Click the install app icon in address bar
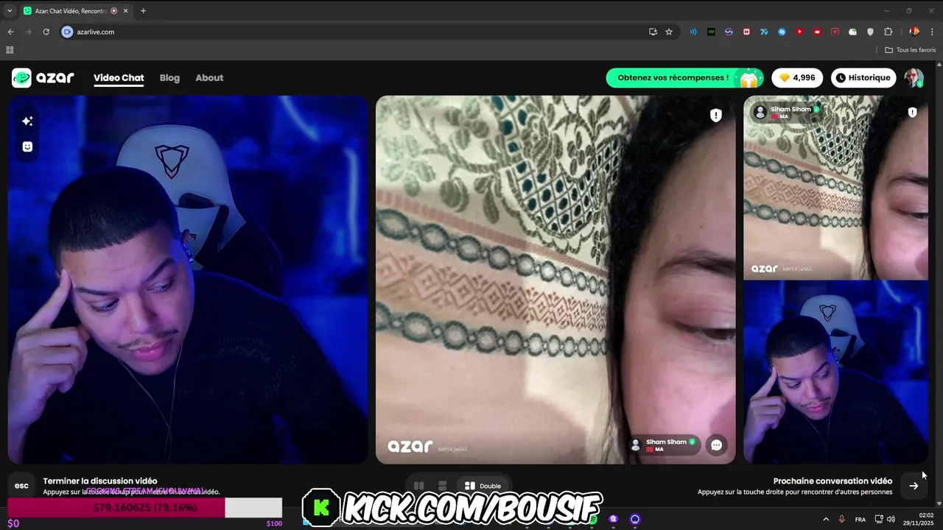943x530 pixels. [653, 32]
